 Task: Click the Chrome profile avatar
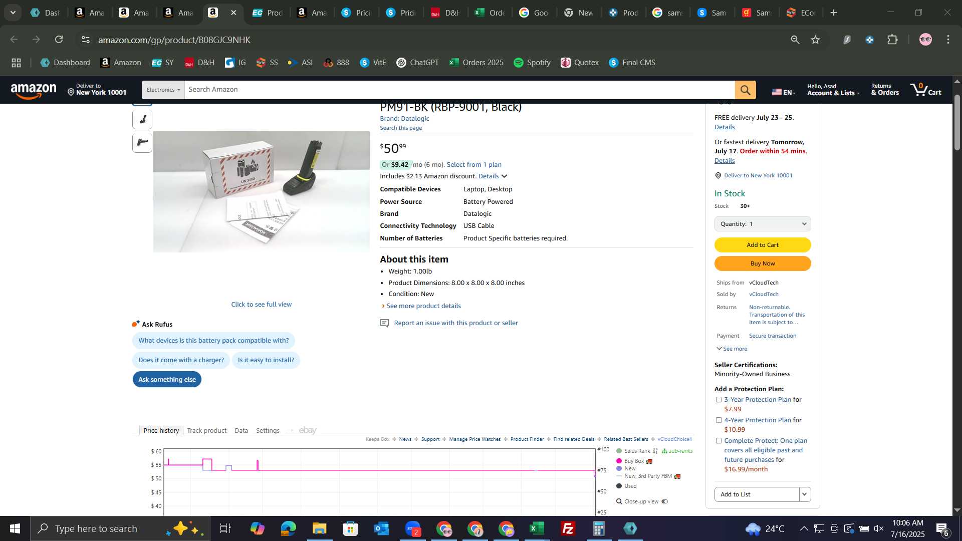click(925, 40)
